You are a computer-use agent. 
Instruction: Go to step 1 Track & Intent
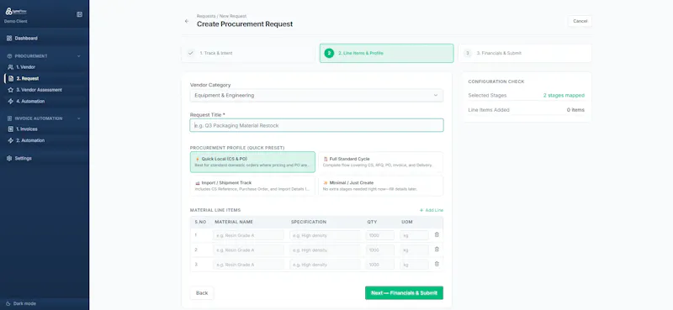(247, 53)
